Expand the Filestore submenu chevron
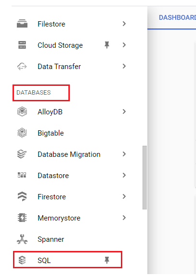 [x=124, y=24]
